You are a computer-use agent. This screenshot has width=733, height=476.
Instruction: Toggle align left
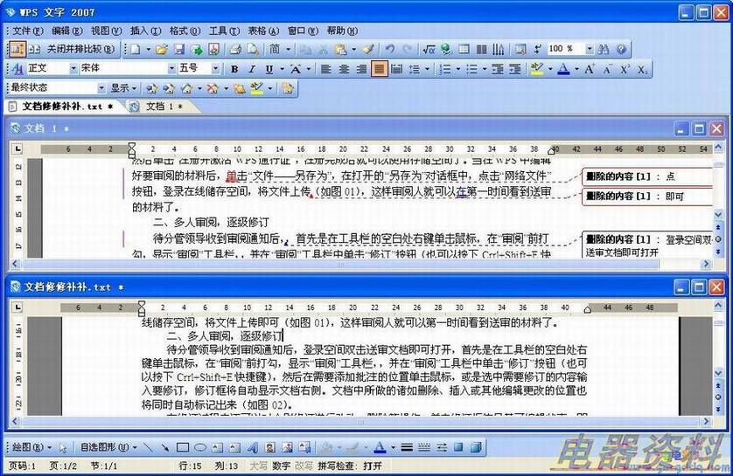pos(326,69)
